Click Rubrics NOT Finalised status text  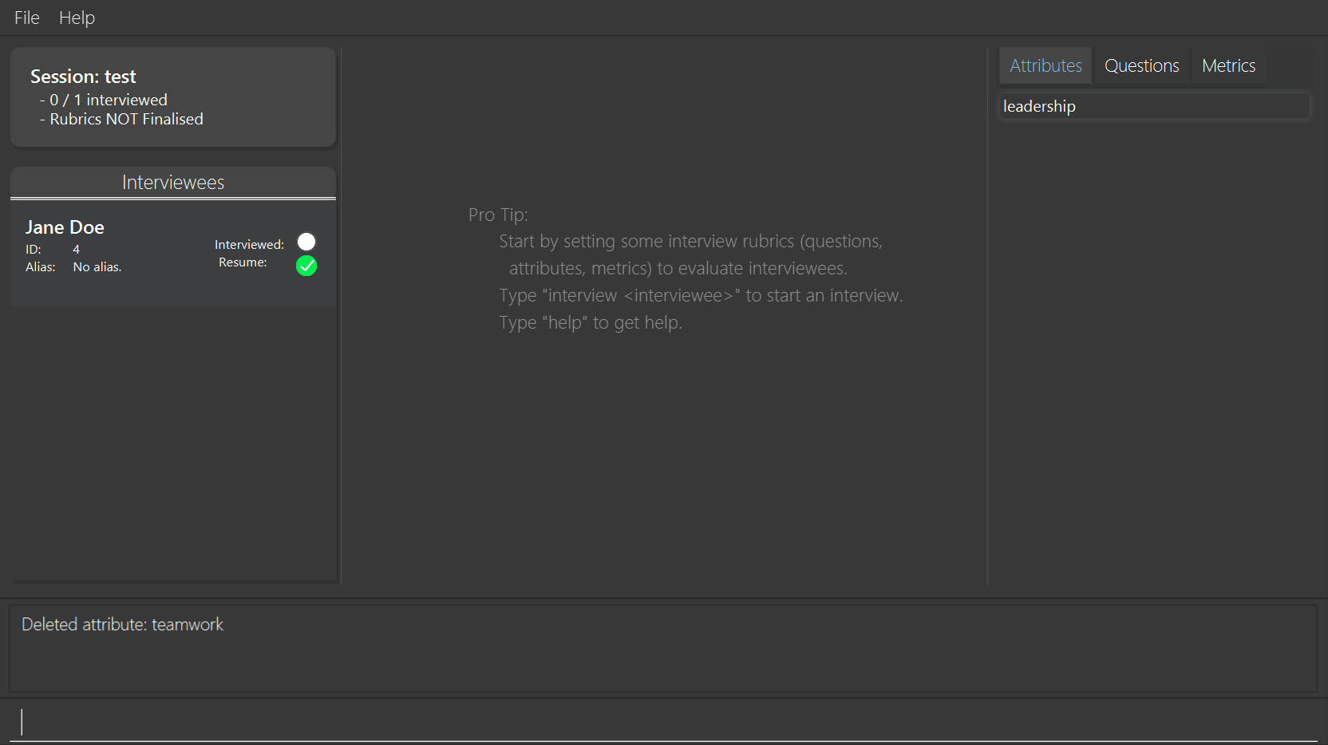(x=126, y=119)
